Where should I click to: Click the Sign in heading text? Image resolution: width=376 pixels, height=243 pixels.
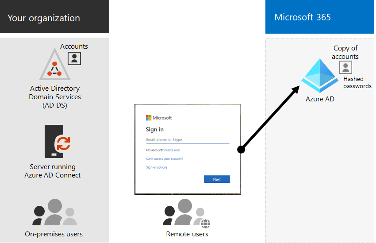click(155, 130)
